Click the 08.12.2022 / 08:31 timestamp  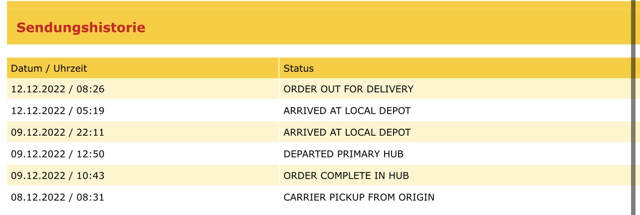tap(57, 197)
